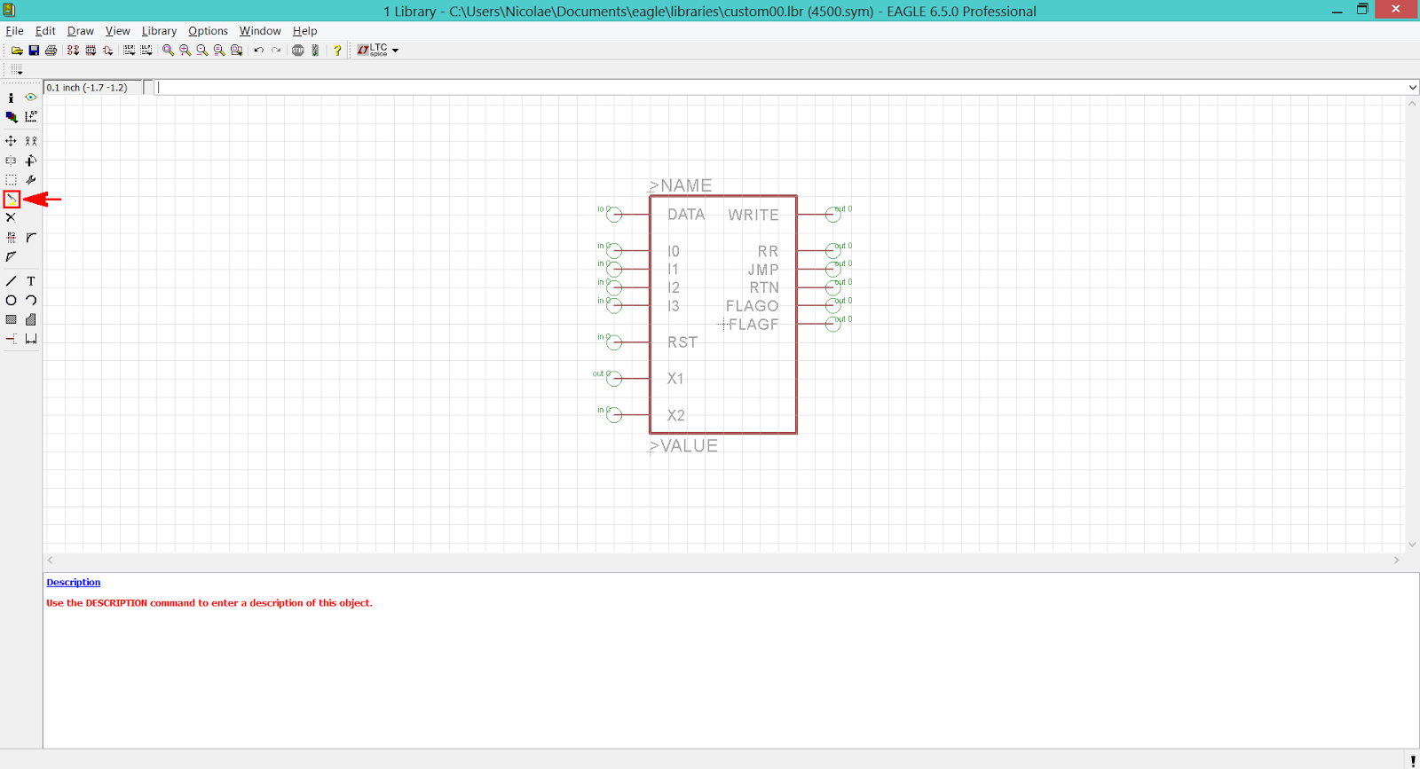Run a script with the SCR icon
Screen dimensions: 1420x769
129,51
